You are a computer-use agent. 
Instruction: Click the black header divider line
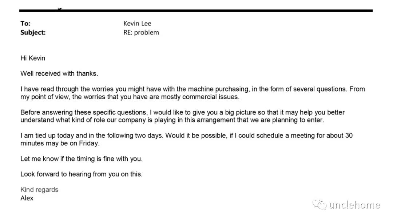tap(196, 11)
